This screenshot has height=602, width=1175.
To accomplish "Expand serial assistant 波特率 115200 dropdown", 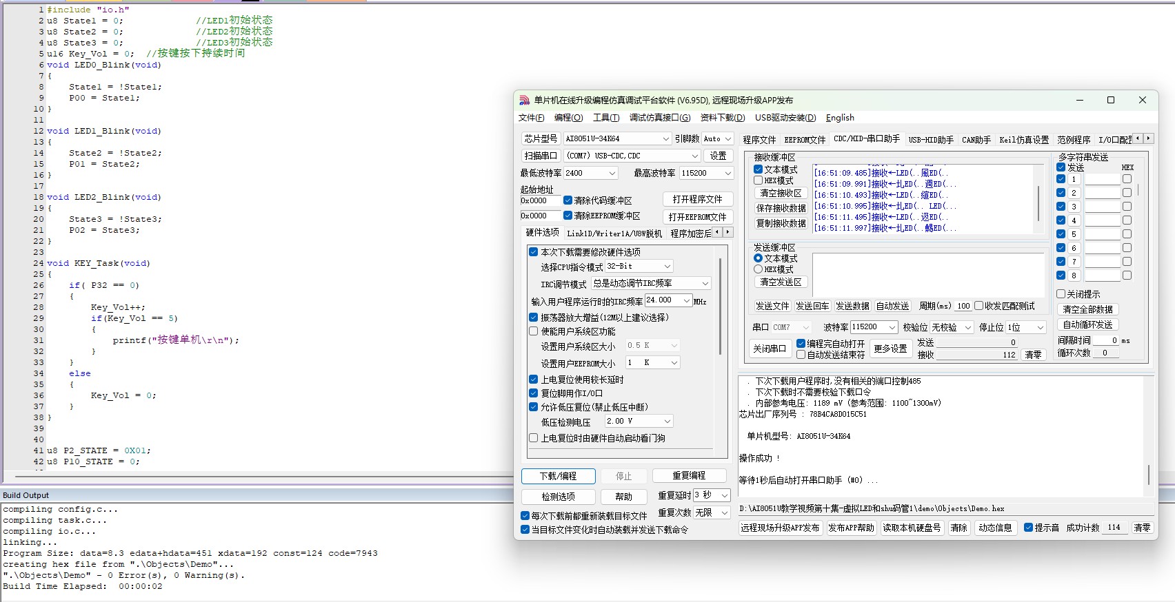I will [874, 327].
